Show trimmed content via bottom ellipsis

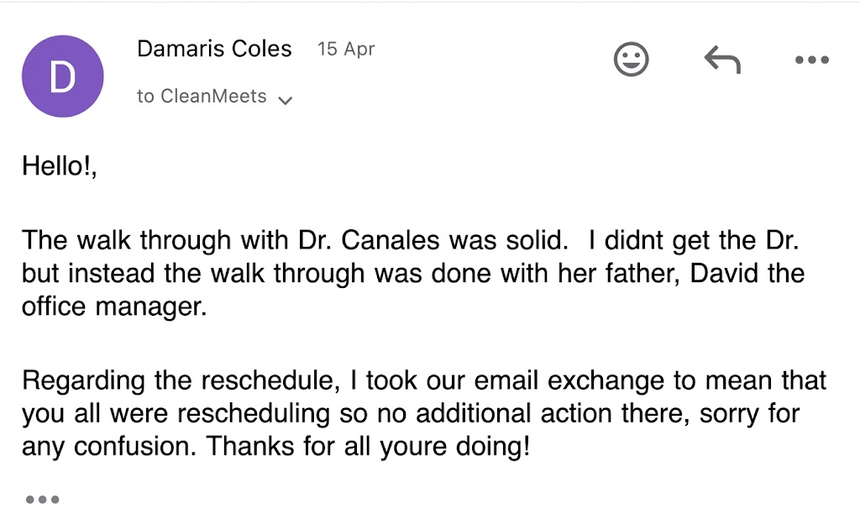tap(42, 499)
